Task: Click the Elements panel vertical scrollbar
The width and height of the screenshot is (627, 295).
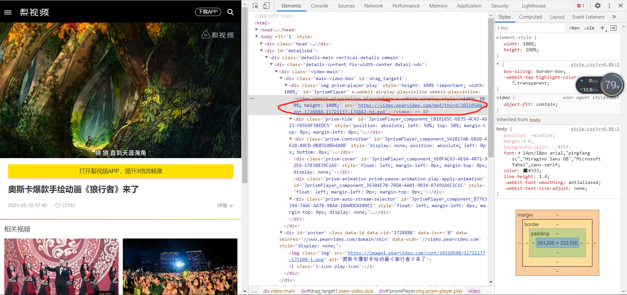Action: tap(491, 88)
